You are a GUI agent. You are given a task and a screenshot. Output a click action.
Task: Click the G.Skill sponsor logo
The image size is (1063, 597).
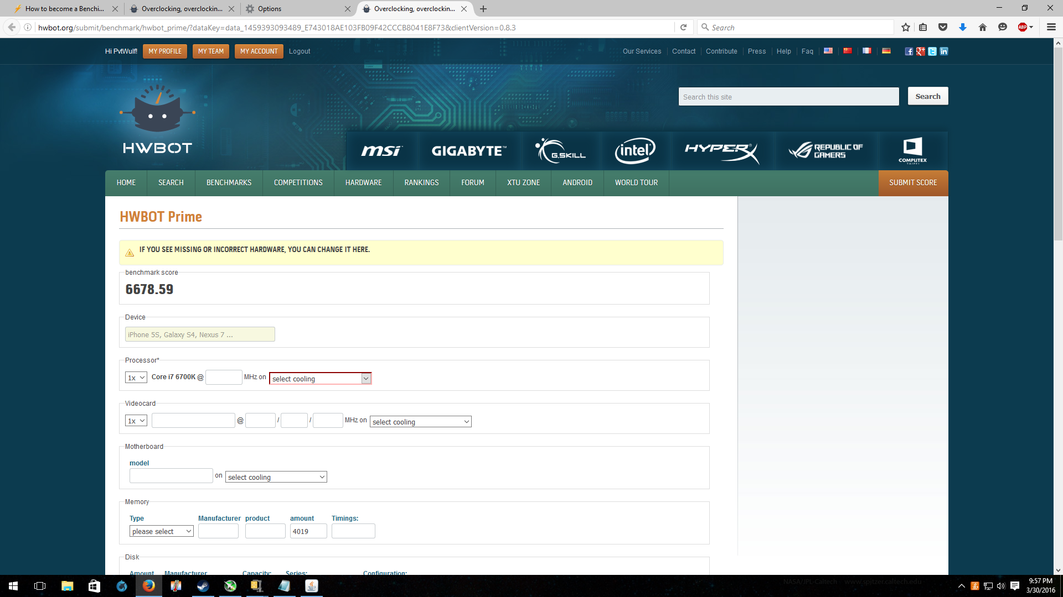coord(560,150)
